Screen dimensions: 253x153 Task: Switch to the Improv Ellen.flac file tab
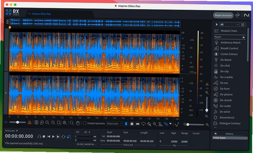(x=41, y=14)
